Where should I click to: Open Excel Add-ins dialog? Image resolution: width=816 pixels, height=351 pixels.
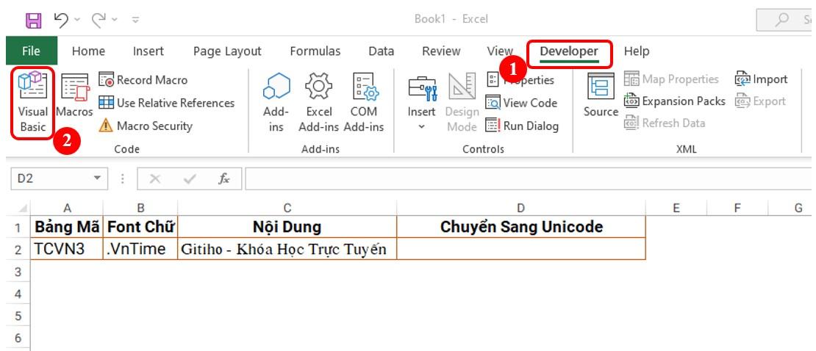pos(318,103)
